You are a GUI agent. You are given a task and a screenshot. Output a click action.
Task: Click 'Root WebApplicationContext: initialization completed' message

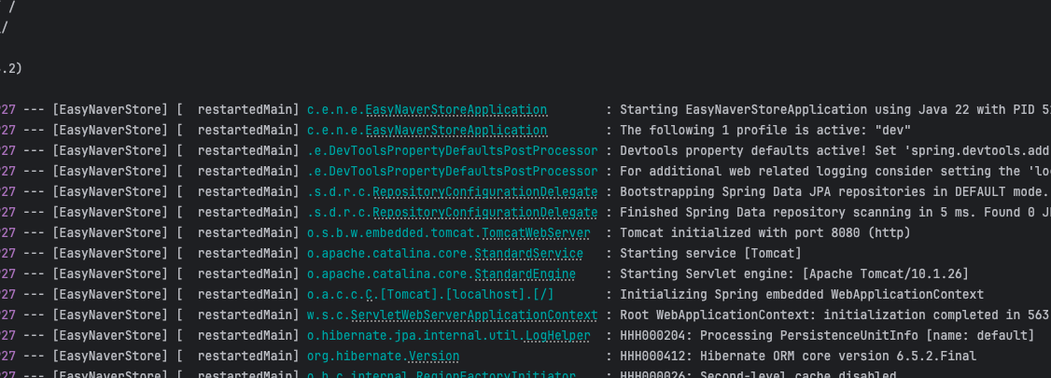835,315
